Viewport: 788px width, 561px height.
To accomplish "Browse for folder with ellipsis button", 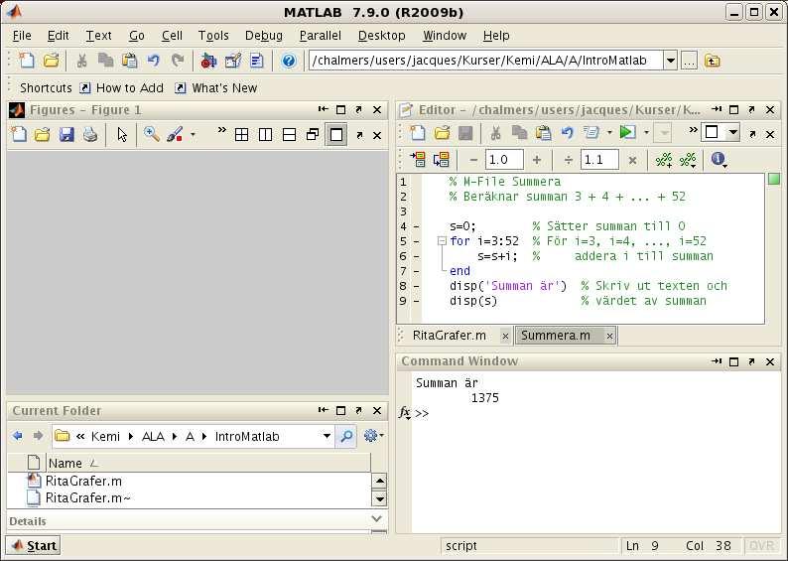I will pyautogui.click(x=689, y=61).
